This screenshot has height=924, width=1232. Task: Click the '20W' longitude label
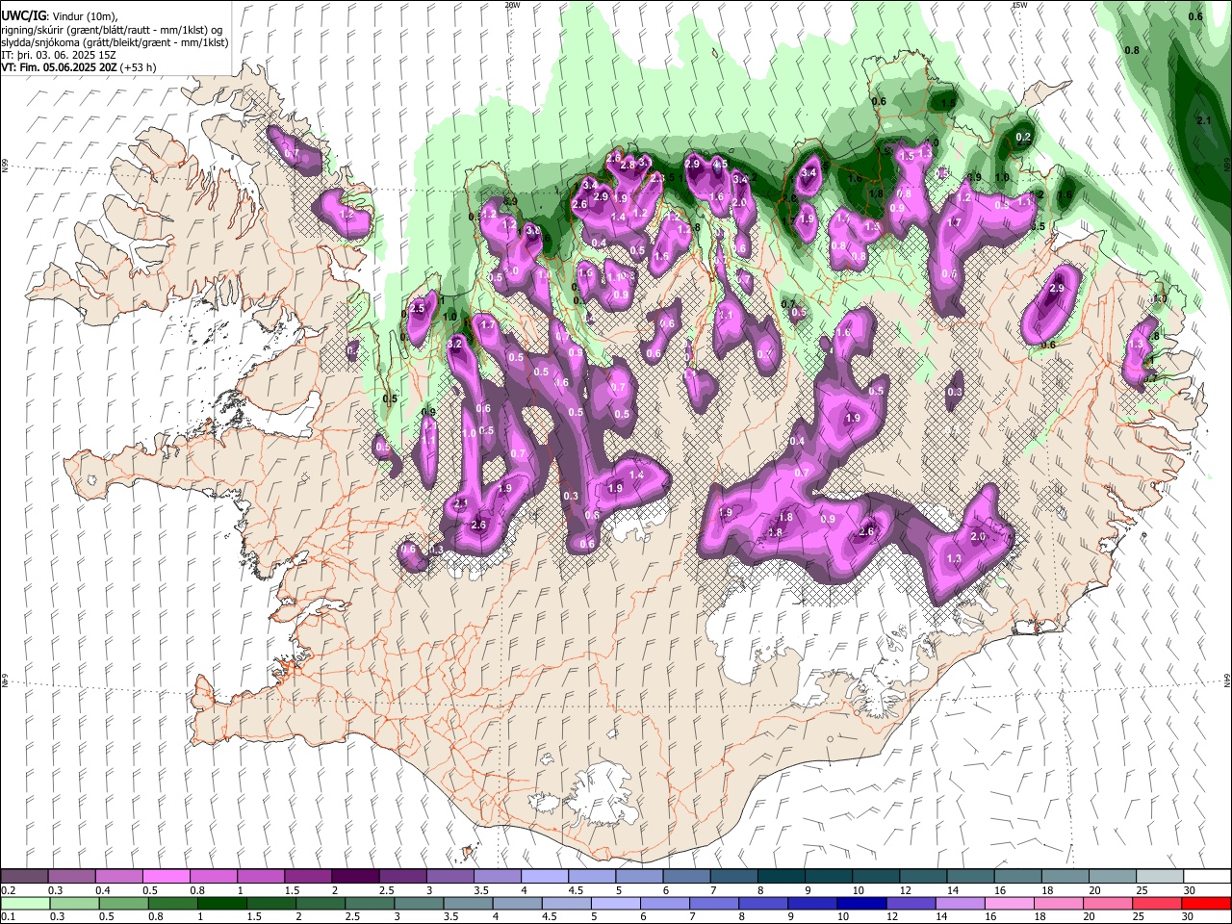point(512,5)
